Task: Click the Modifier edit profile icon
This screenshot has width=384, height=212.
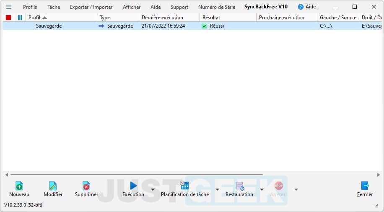Action: [53, 186]
